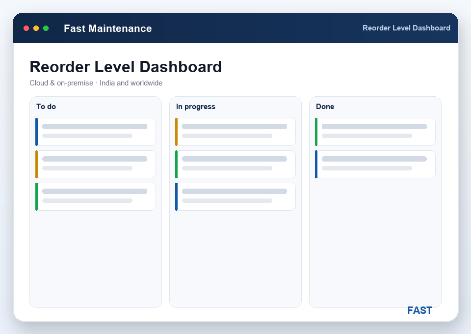Click the FAST logo at bottom right

(x=419, y=310)
